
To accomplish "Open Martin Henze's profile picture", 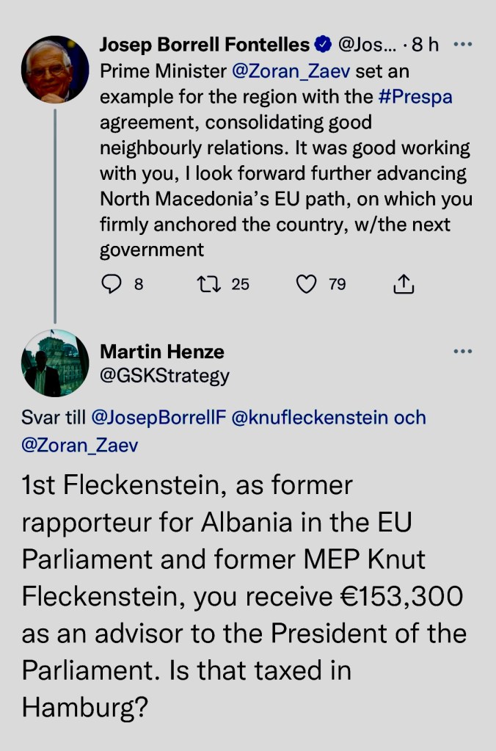I will (x=55, y=363).
